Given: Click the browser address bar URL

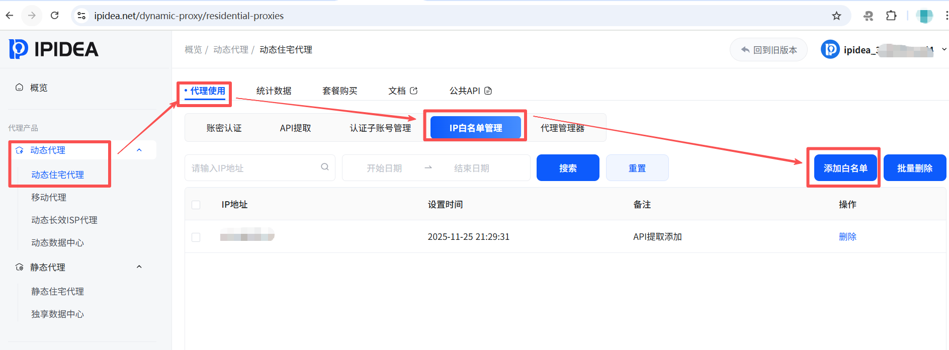Looking at the screenshot, I should 189,16.
